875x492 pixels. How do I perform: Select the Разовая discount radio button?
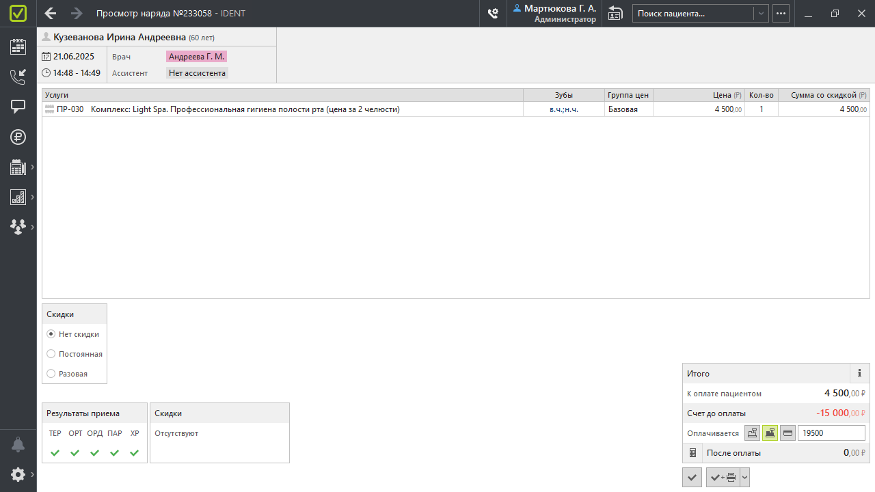51,374
